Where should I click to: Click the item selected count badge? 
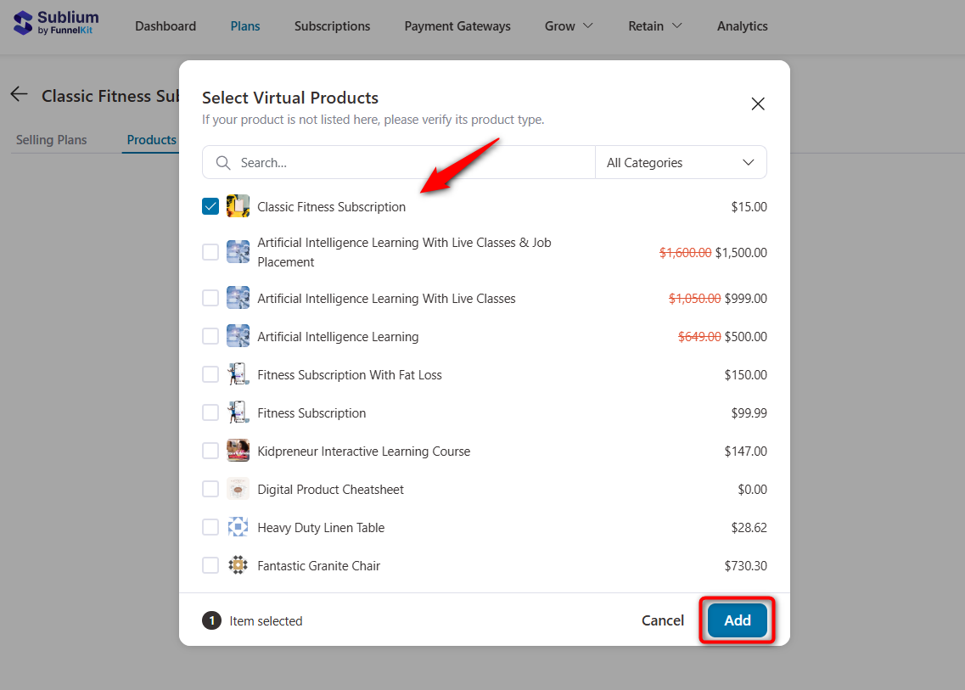tap(210, 620)
